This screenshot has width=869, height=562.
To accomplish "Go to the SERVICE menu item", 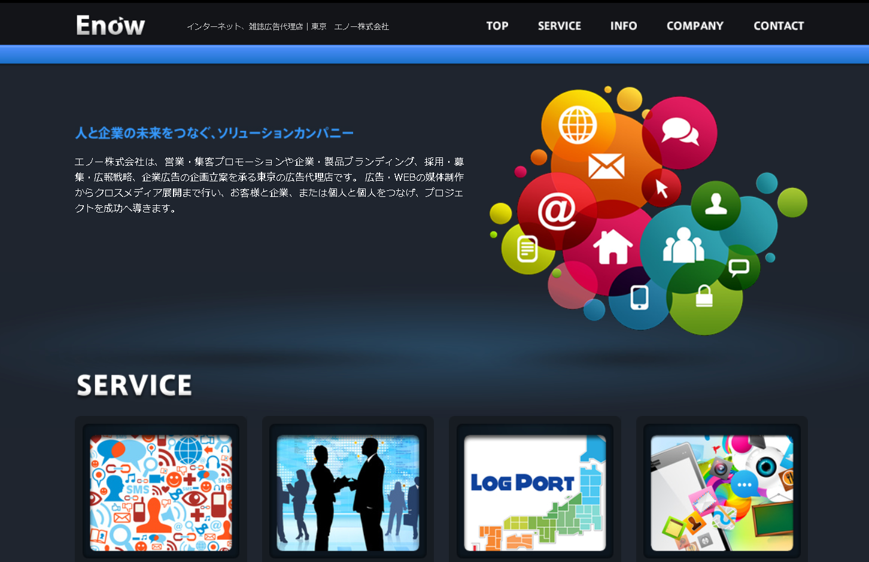I will pyautogui.click(x=559, y=26).
